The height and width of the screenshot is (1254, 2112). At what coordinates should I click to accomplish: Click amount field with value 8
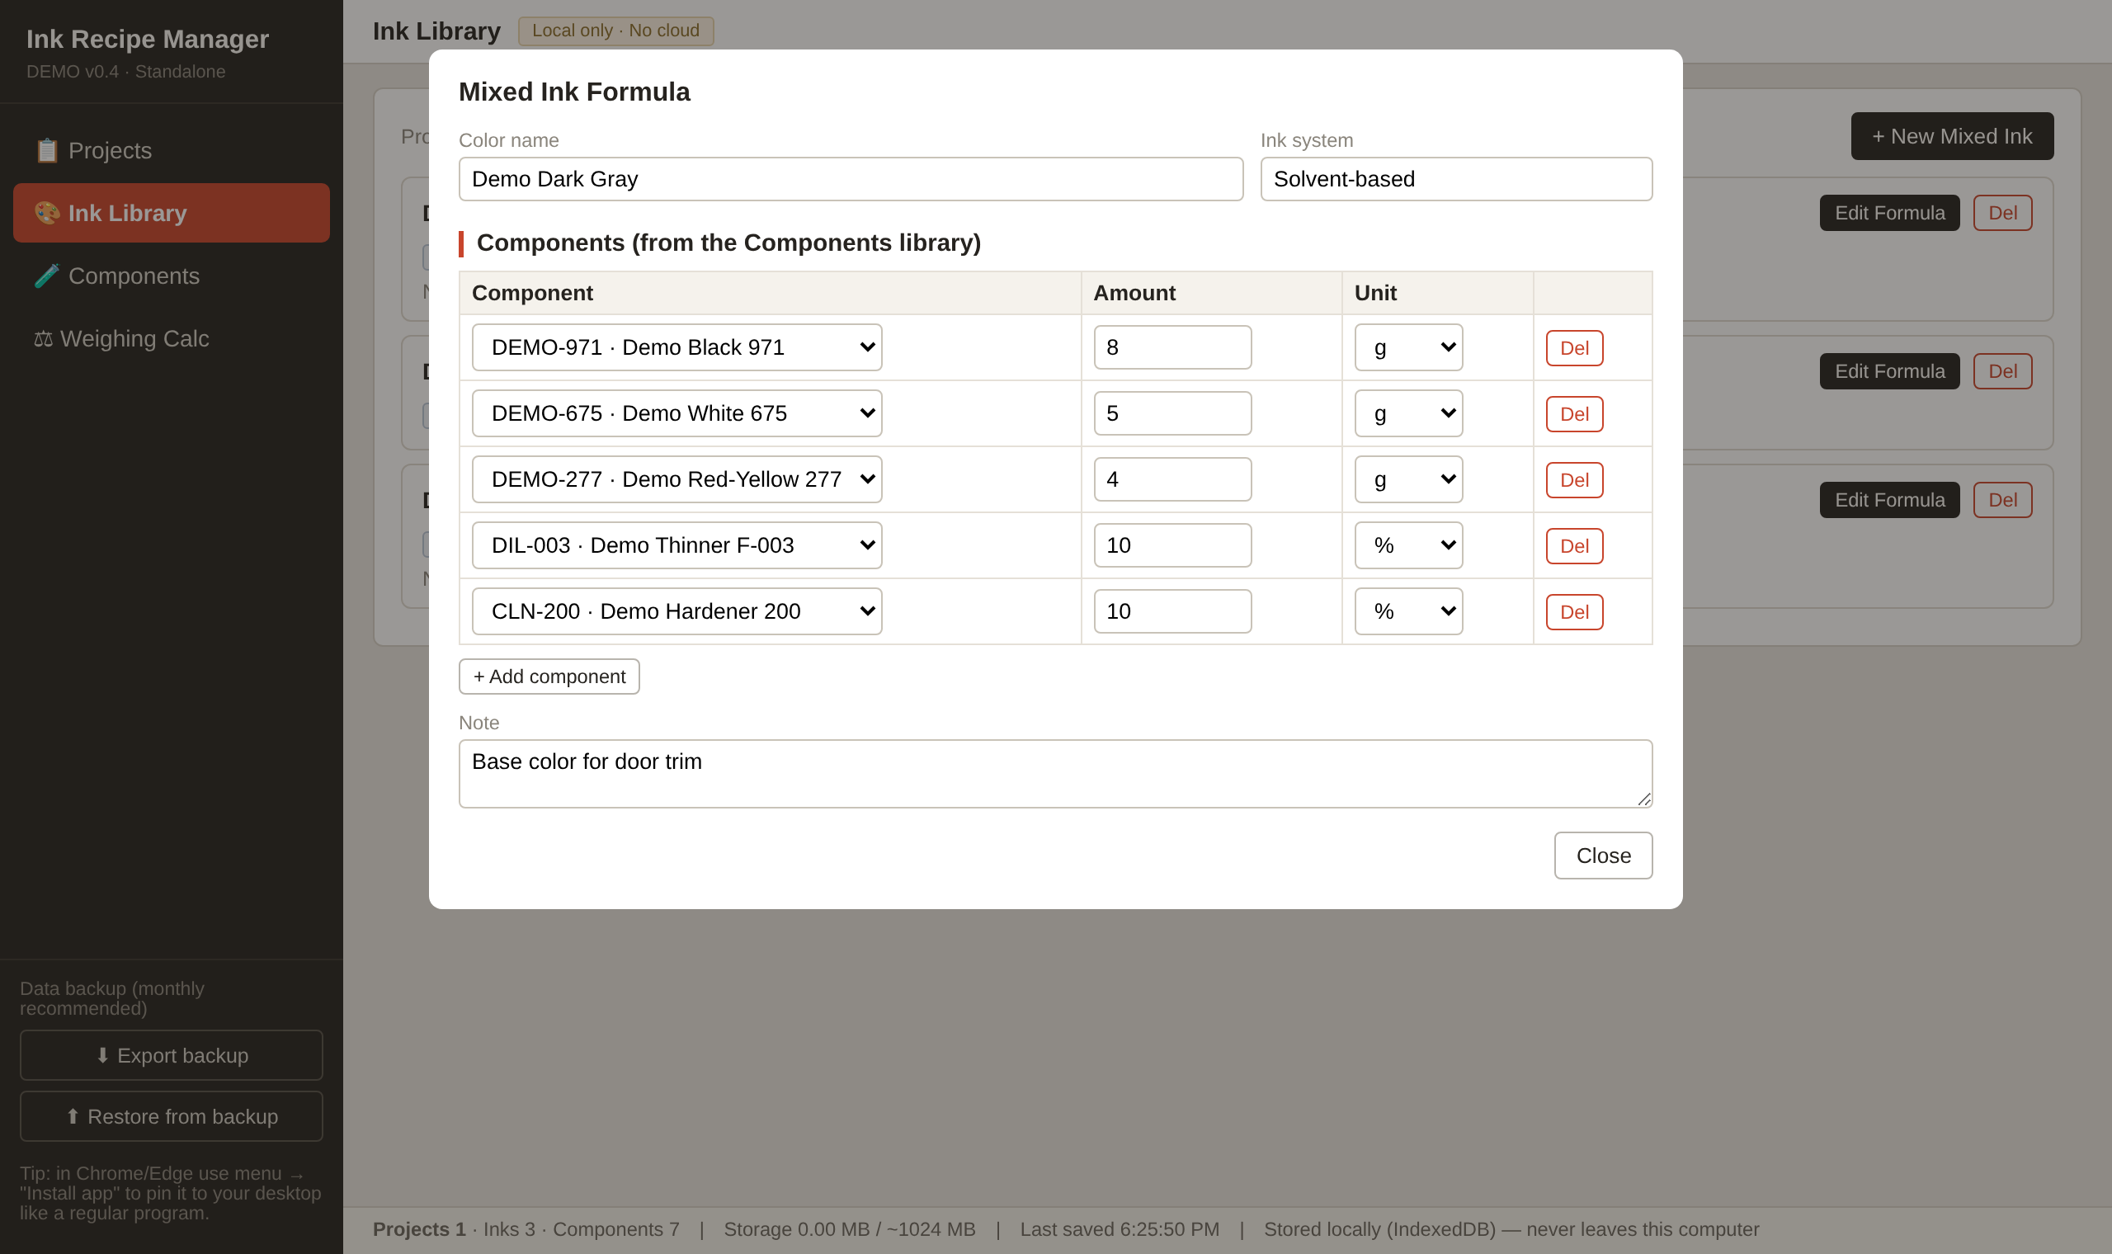point(1172,347)
